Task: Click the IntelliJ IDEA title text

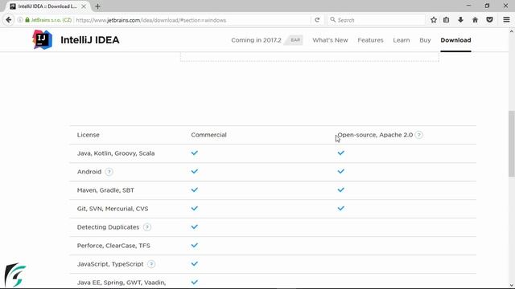Action: tap(90, 40)
